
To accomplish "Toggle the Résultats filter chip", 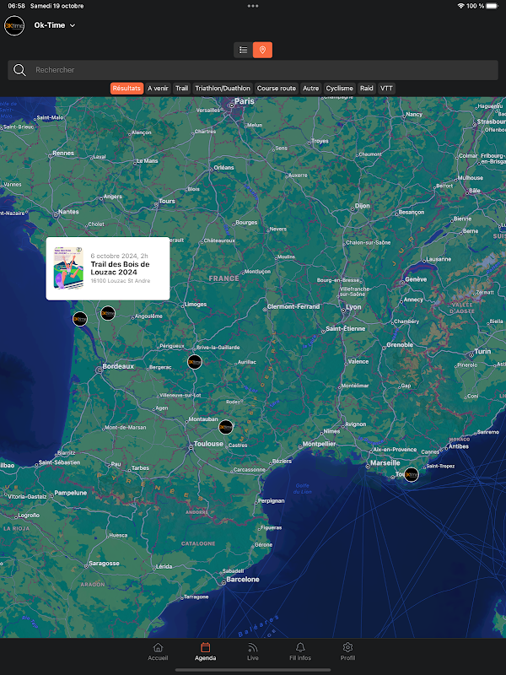I will tap(127, 89).
